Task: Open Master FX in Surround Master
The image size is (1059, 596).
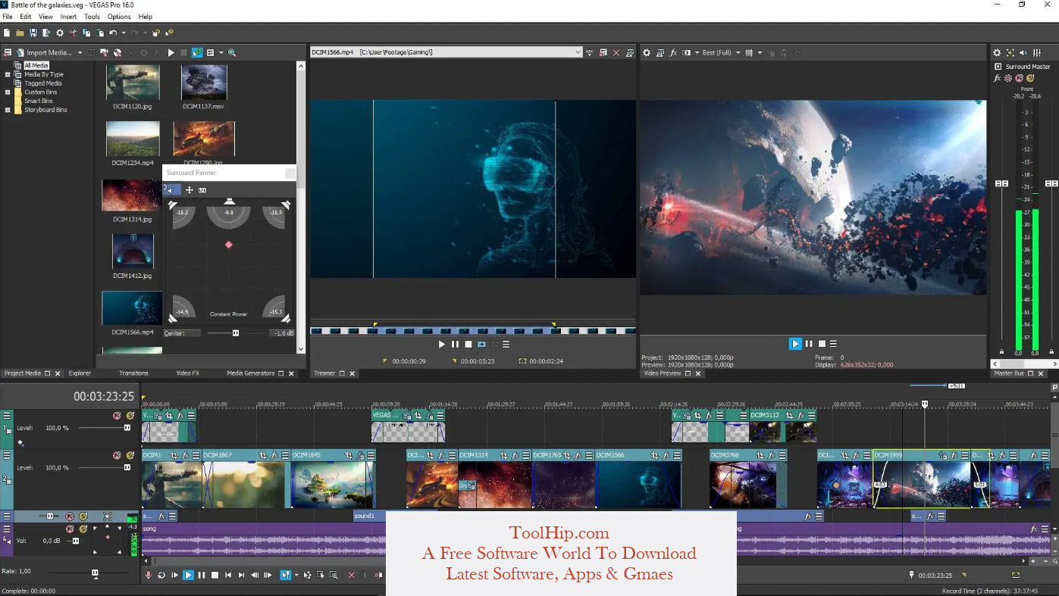Action: (x=998, y=78)
